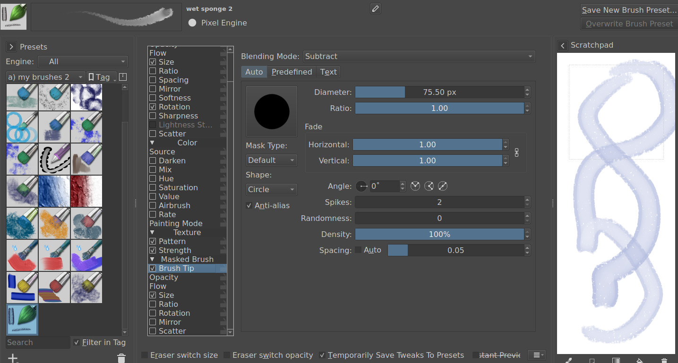Click the pencil icon to rename brush
Viewport: 678px width, 363px height.
click(376, 8)
